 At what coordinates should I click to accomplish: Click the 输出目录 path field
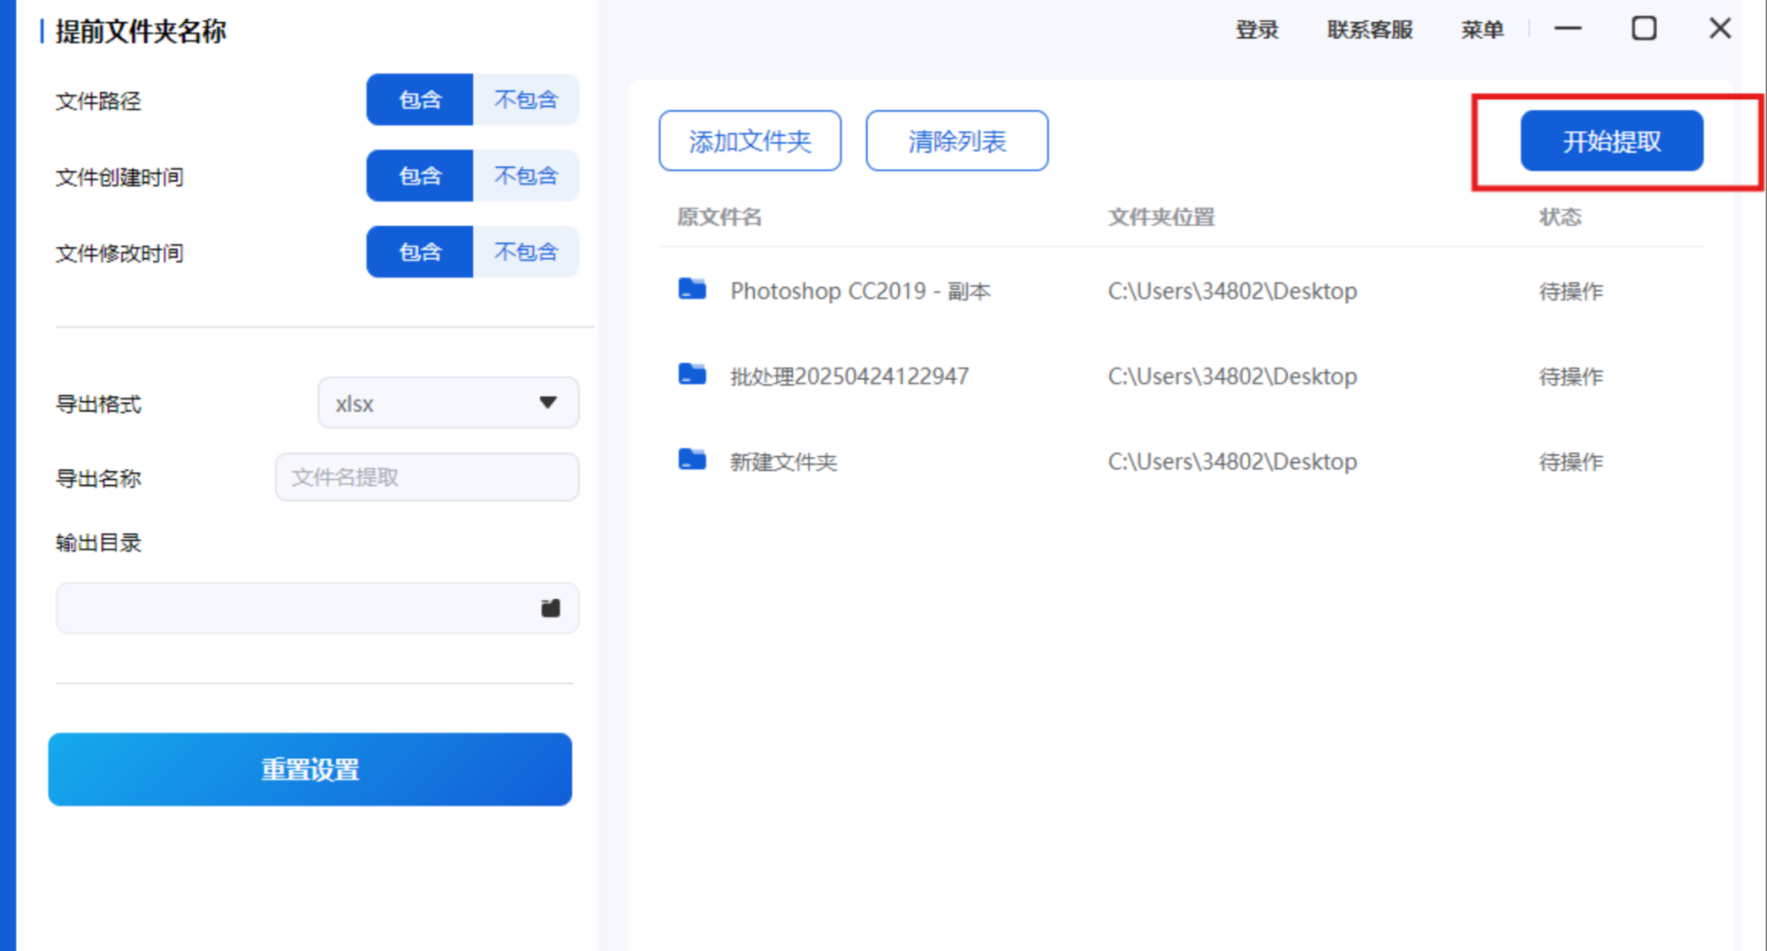[x=317, y=607]
